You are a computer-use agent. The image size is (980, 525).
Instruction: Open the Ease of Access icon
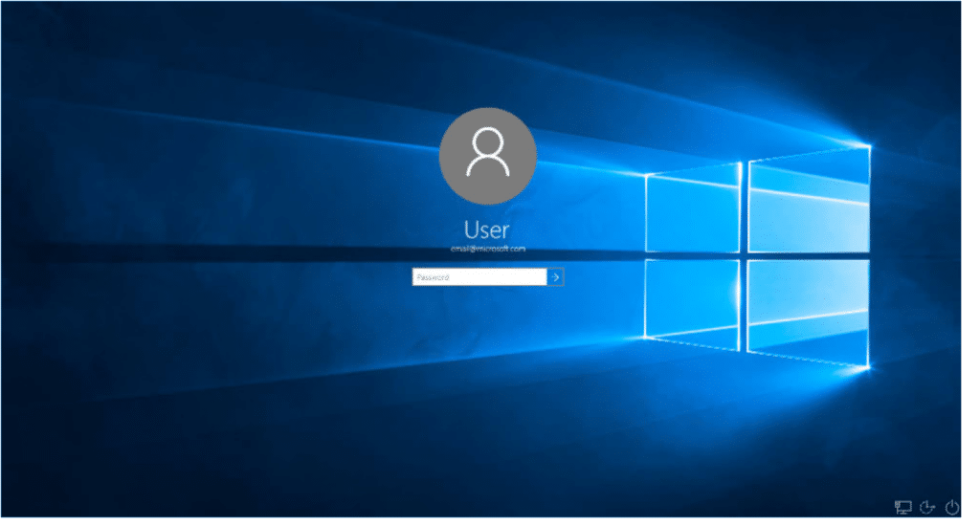click(x=926, y=507)
